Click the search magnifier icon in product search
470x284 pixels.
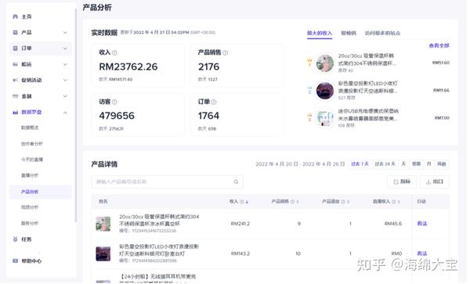[x=236, y=182]
